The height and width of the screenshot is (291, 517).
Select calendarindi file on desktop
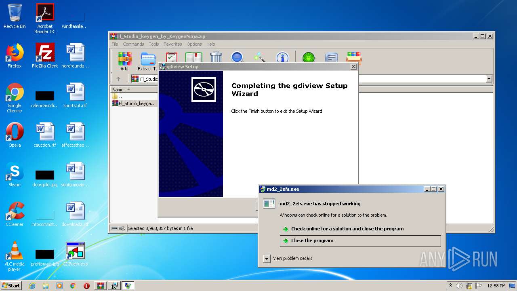45,99
